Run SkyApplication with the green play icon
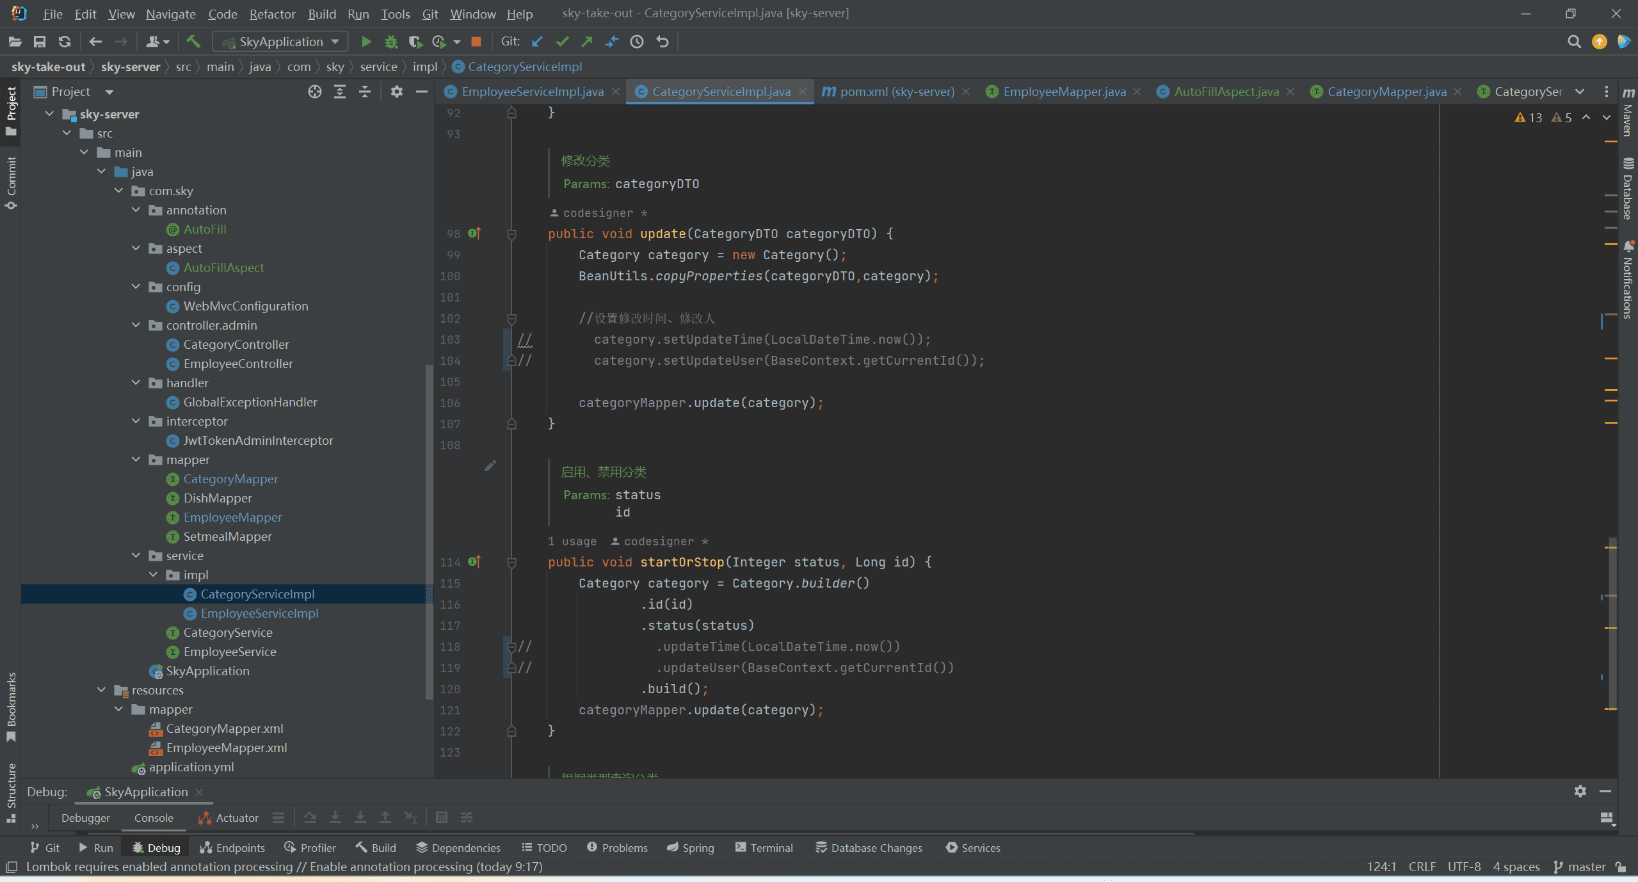The height and width of the screenshot is (882, 1638). click(366, 42)
